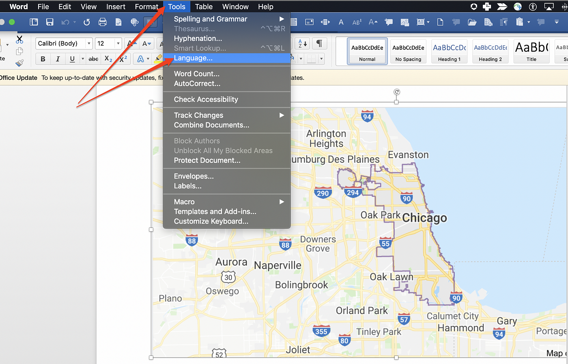Click the Print icon in toolbar
This screenshot has width=568, height=364.
click(x=103, y=22)
